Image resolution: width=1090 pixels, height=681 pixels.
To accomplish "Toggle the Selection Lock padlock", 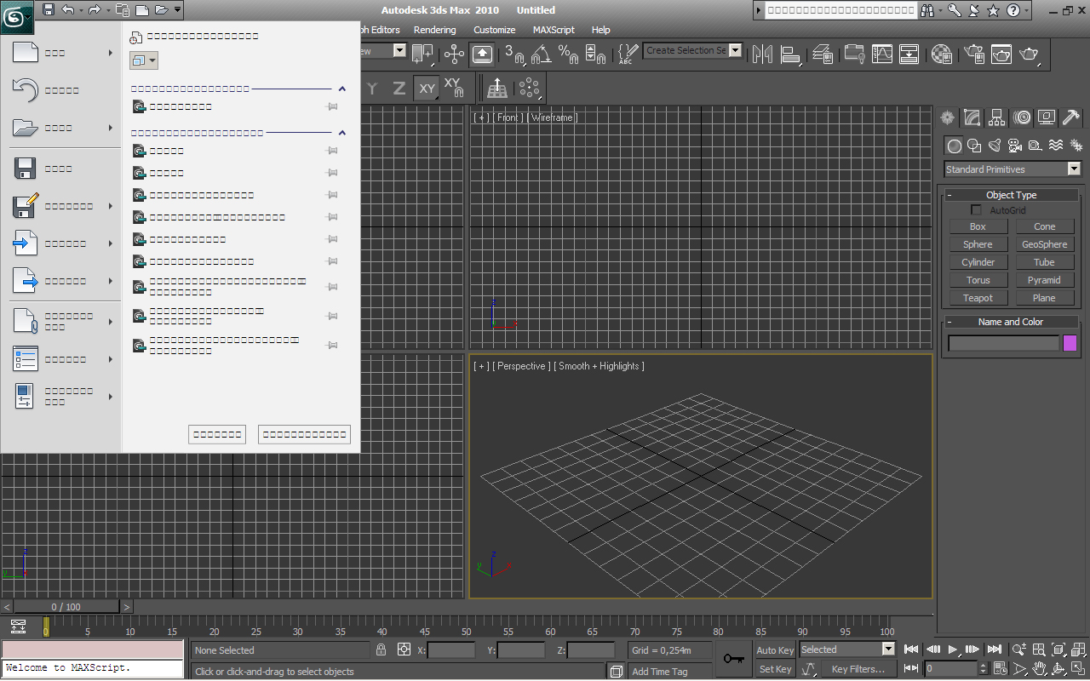I will tap(381, 650).
